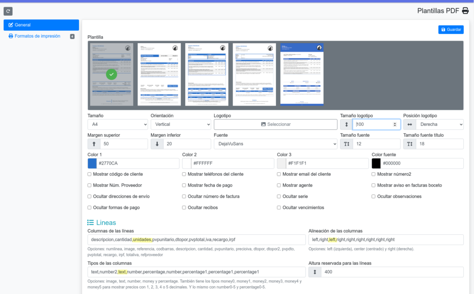Expand the Orientación dropdown
Screen dimensions: 474x294
[x=181, y=125]
